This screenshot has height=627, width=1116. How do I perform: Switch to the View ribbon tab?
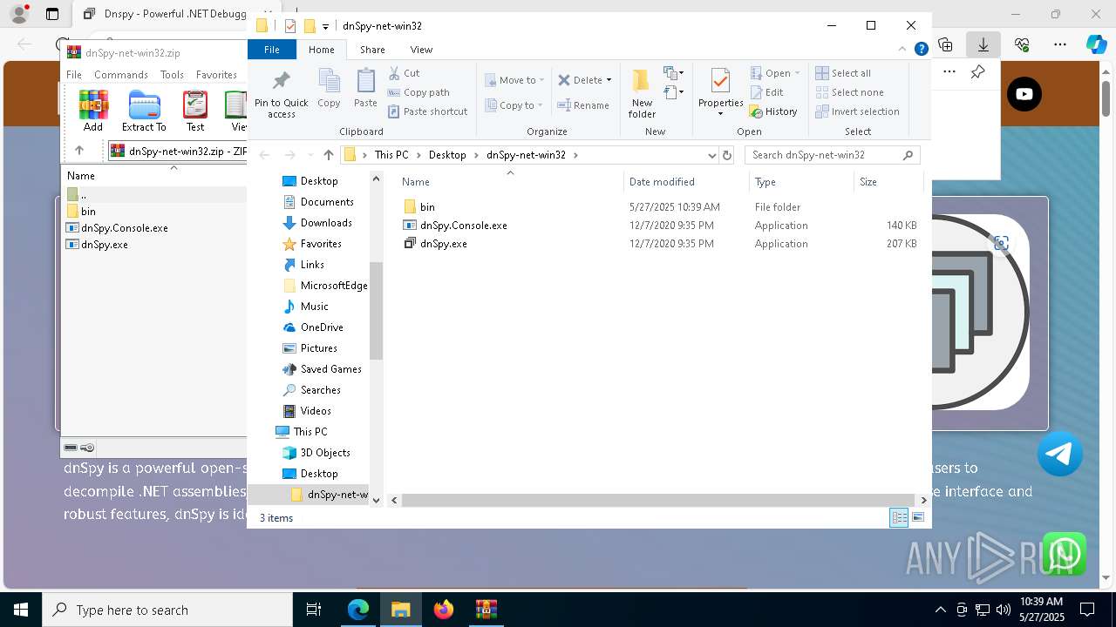point(421,50)
